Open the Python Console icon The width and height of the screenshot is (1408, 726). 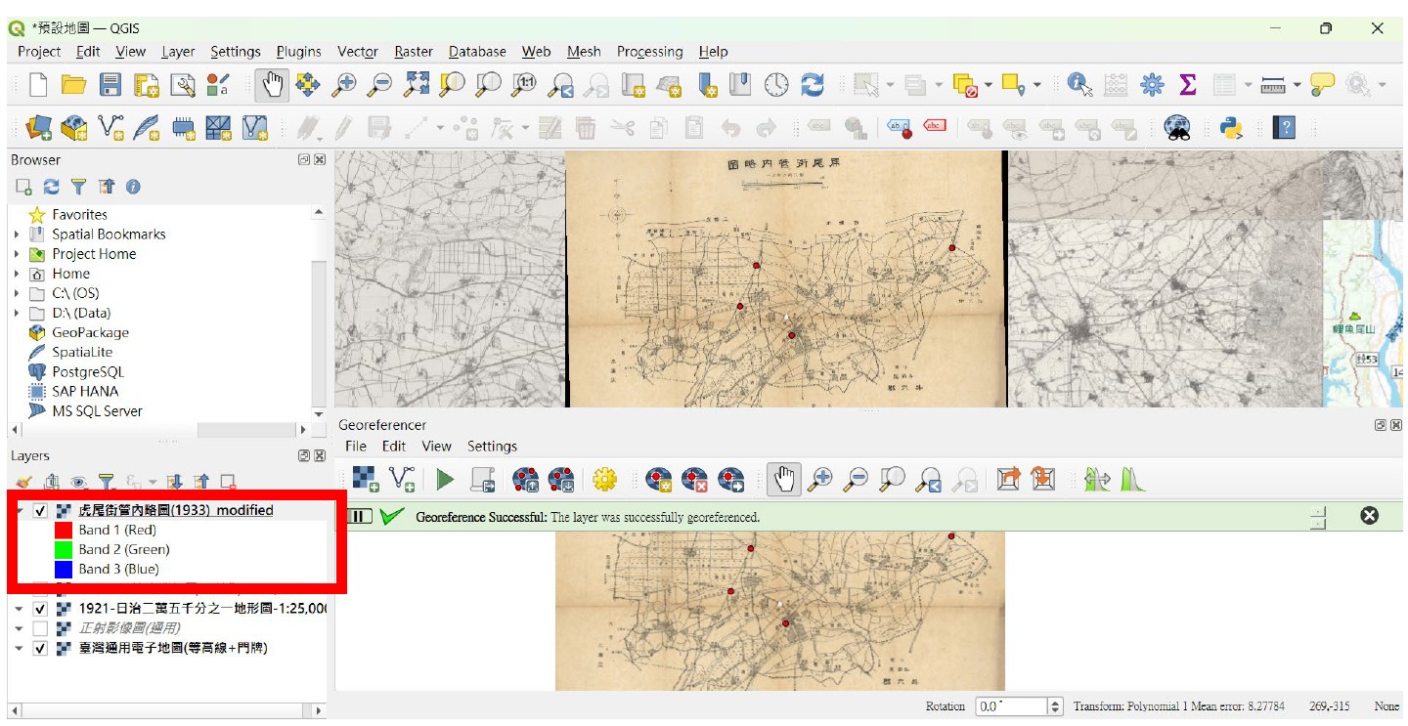[1231, 128]
